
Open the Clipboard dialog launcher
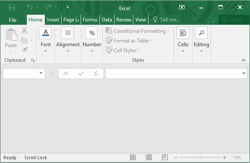[33, 60]
